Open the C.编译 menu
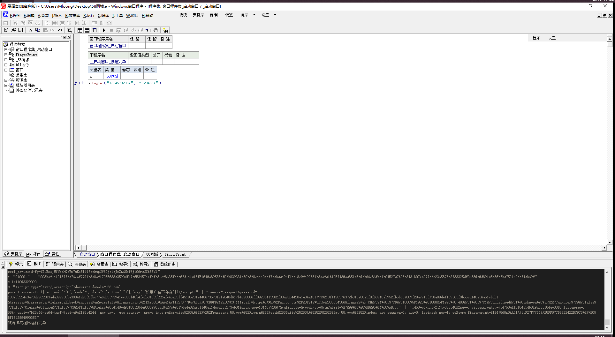Screen dimensions: 615x337 click(103, 15)
